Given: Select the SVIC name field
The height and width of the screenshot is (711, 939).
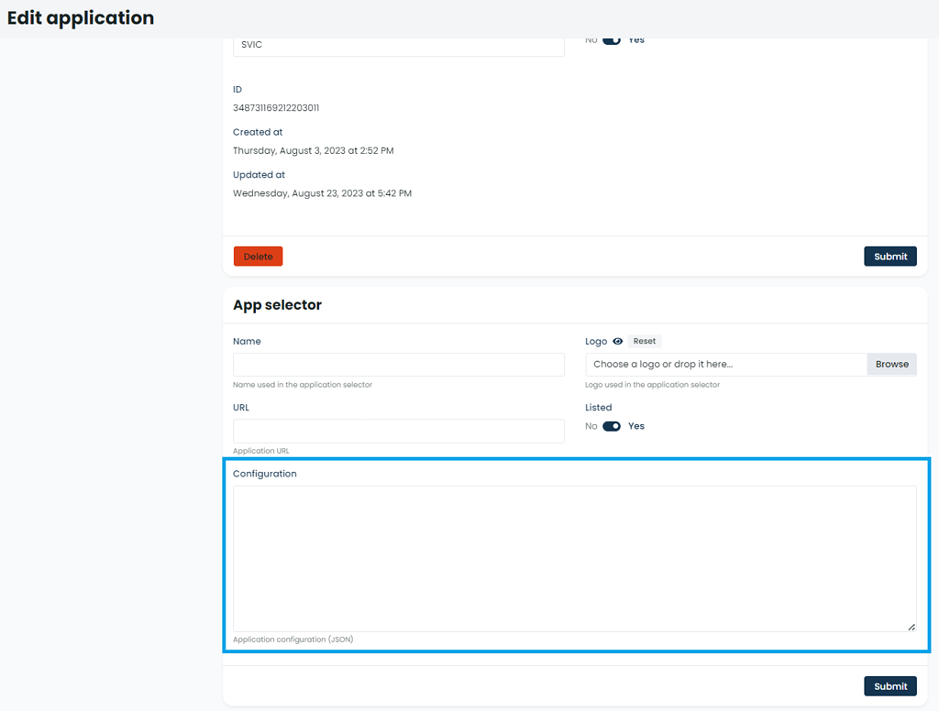Looking at the screenshot, I should [x=399, y=44].
